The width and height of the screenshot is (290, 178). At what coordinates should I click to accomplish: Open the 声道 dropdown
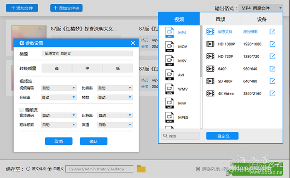115,125
